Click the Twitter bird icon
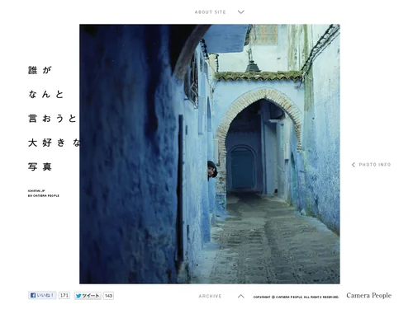Viewport: 413px width, 309px height. tap(78, 296)
